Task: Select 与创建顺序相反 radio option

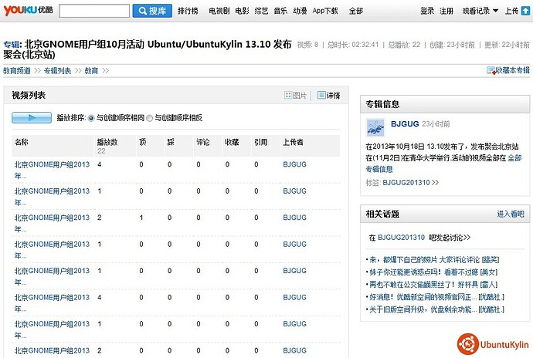Action: [x=150, y=118]
